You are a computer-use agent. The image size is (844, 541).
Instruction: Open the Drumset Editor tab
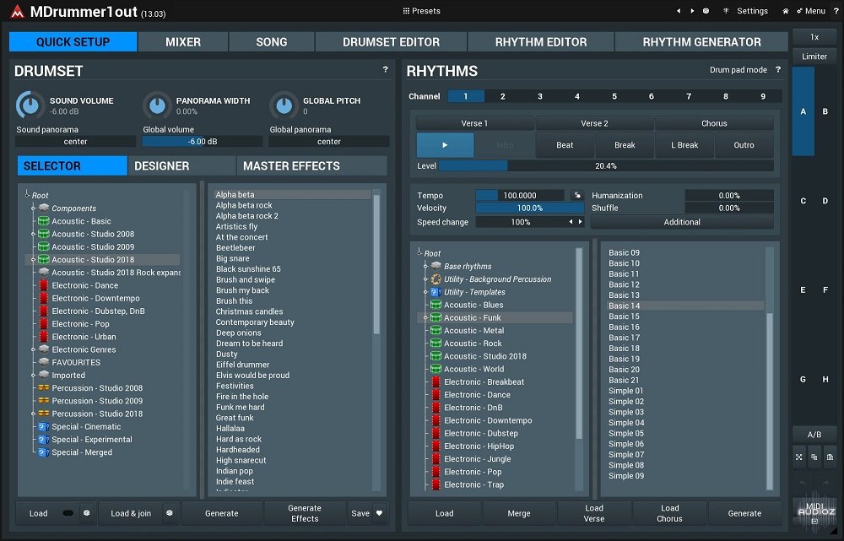pos(392,42)
